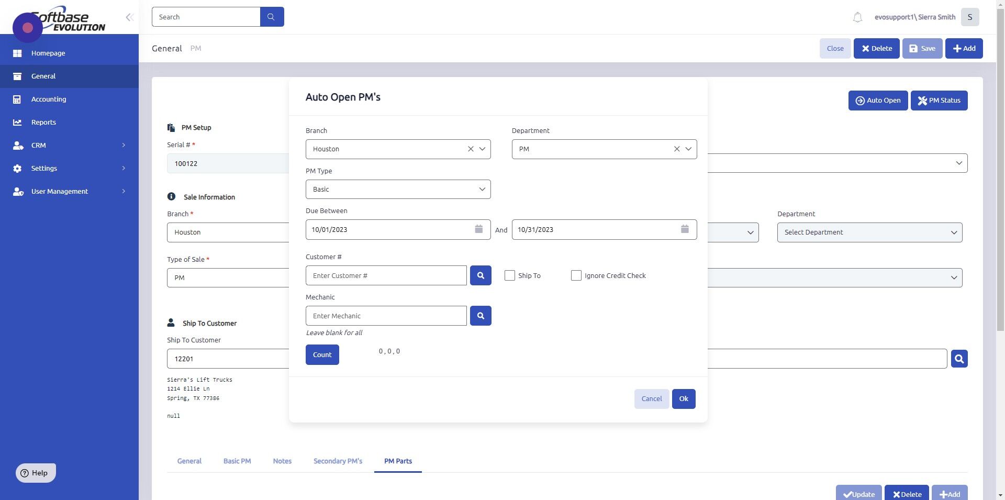Check Ignore Credit Check box
The height and width of the screenshot is (500, 1005).
tap(576, 275)
